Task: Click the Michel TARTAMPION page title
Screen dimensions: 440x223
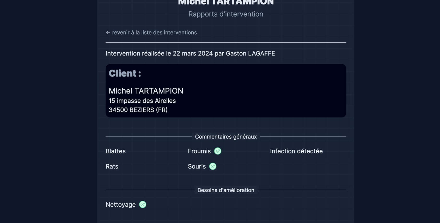Action: (226, 3)
